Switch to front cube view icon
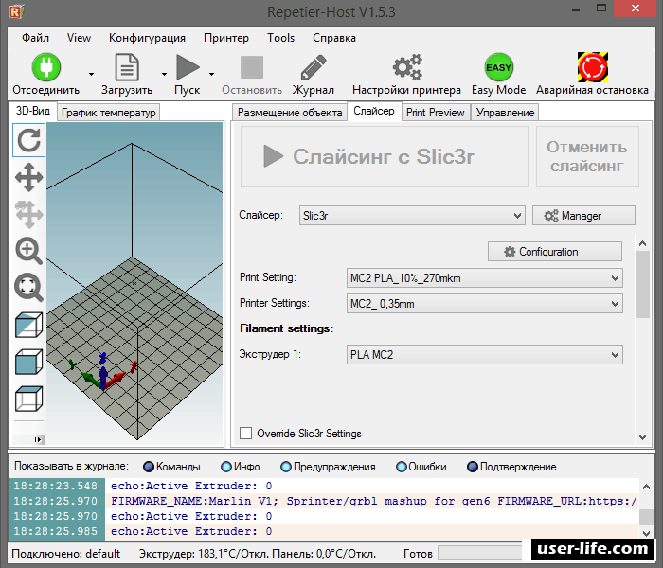 click(28, 362)
